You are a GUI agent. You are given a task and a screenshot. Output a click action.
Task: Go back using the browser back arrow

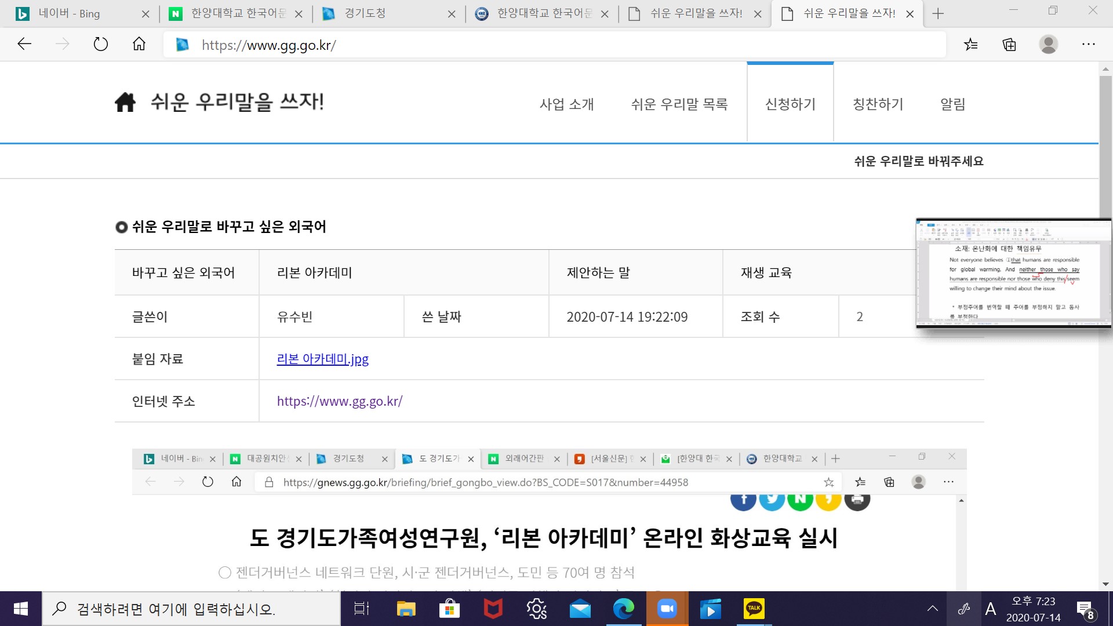(x=24, y=44)
